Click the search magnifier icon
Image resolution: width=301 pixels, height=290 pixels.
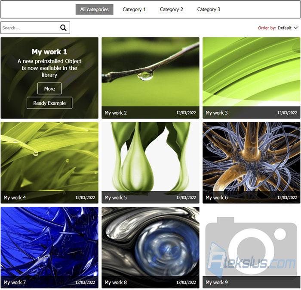tap(63, 28)
